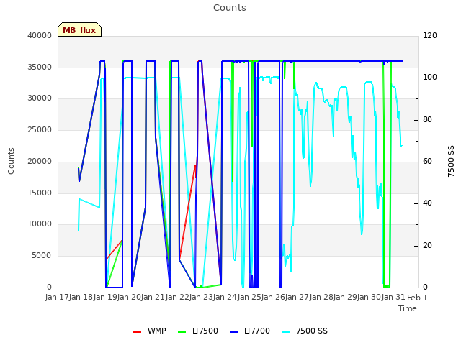Click the right 7500 SS axis label
This screenshot has width=461, height=345.
pyautogui.click(x=451, y=161)
